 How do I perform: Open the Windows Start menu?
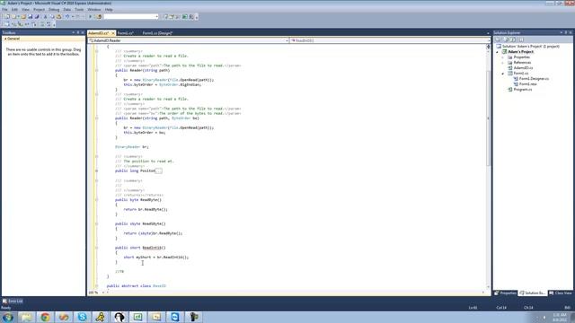pos(8,317)
